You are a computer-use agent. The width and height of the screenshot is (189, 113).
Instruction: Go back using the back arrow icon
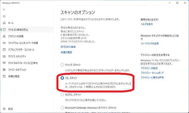click(x=4, y=10)
